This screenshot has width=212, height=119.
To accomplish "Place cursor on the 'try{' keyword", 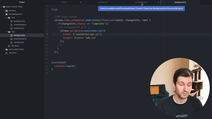I will 54,10.
